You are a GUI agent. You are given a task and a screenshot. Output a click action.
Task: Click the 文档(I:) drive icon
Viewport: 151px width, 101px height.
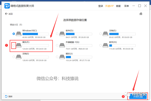pyautogui.click(x=19, y=57)
